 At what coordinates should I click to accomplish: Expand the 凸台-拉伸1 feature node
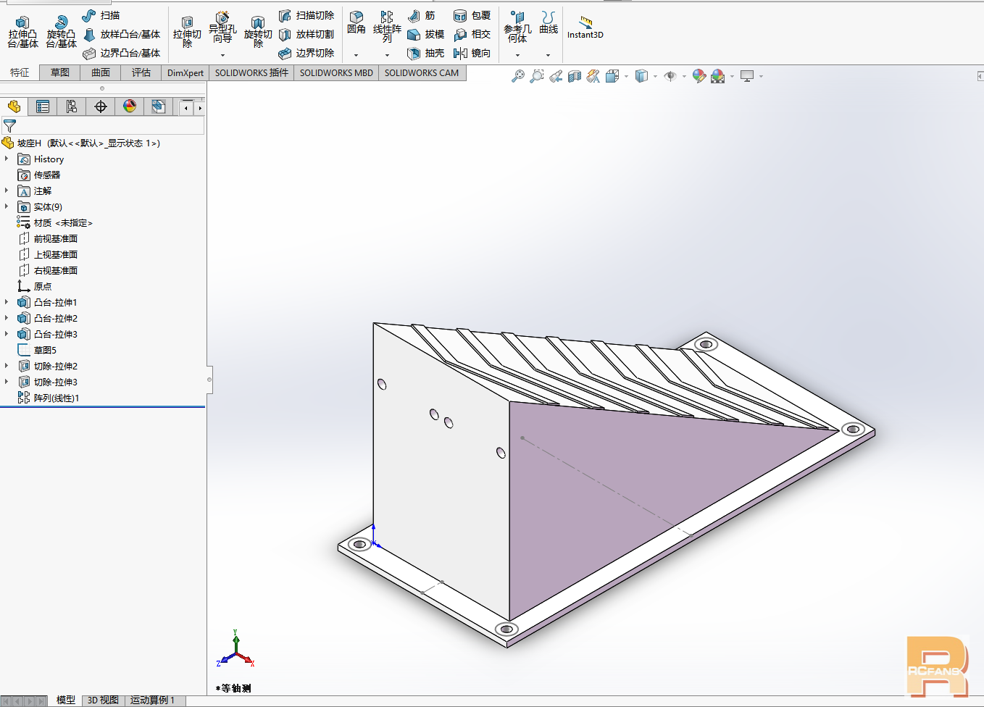pyautogui.click(x=7, y=302)
